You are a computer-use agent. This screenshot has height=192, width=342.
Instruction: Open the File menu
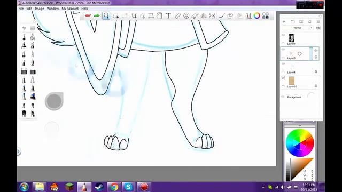[x=21, y=9]
